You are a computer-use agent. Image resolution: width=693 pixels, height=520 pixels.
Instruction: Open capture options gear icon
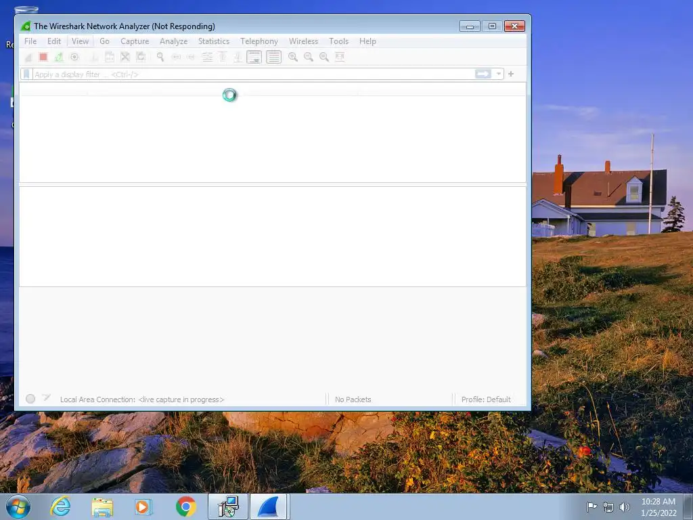pos(74,57)
